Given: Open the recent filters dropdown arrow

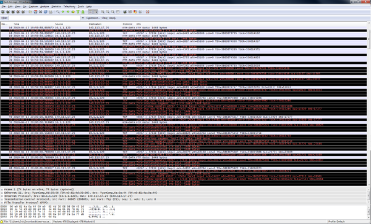Looking at the screenshot, I should click(83, 18).
